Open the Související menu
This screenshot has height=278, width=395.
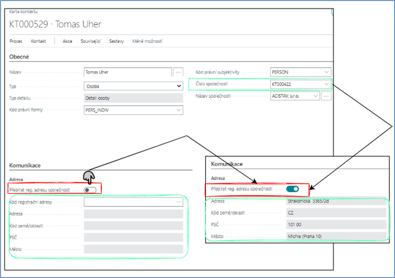tap(91, 41)
